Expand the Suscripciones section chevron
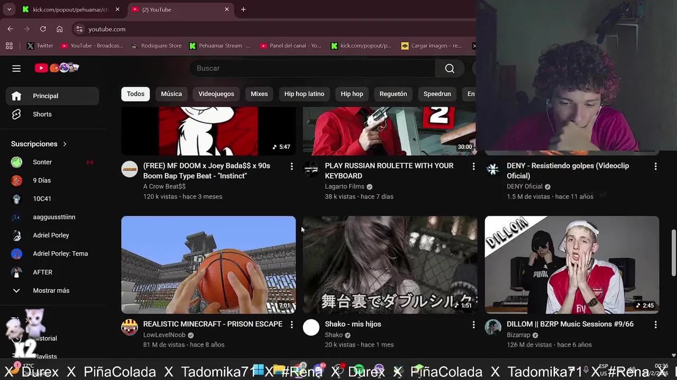This screenshot has height=380, width=677. pos(65,144)
